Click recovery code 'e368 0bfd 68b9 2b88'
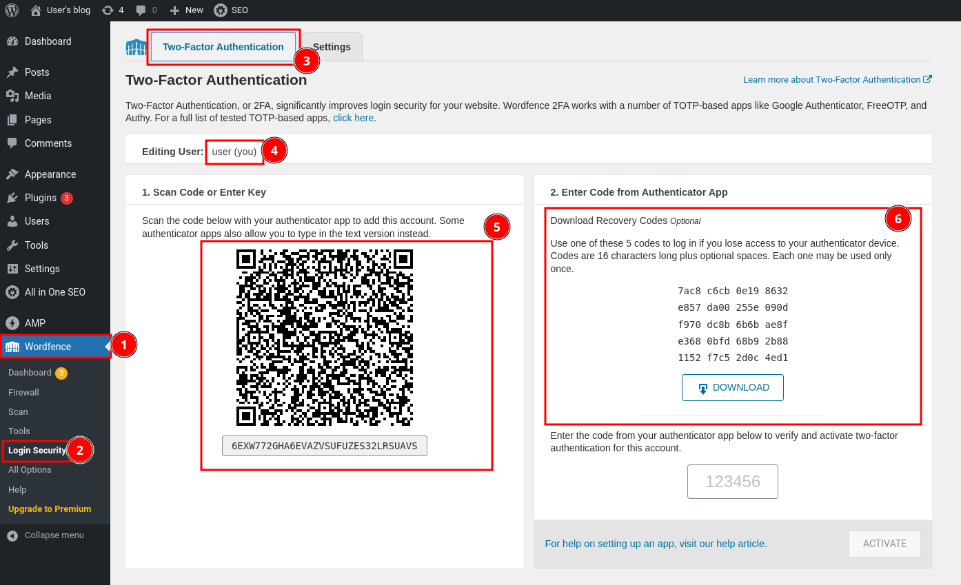 click(x=733, y=341)
